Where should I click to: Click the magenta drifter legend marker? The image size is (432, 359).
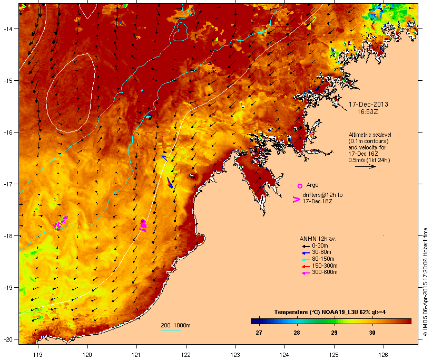pos(296,200)
